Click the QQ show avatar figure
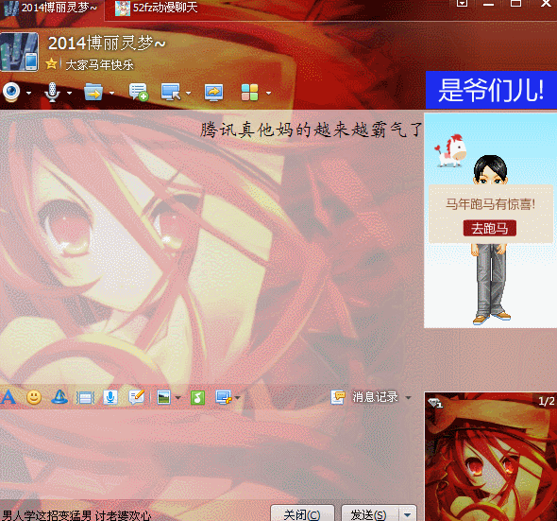557x521 pixels. [x=490, y=239]
